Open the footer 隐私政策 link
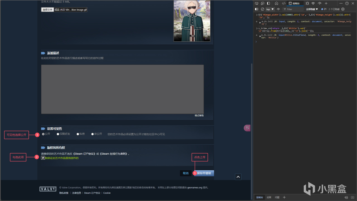 (64, 193)
